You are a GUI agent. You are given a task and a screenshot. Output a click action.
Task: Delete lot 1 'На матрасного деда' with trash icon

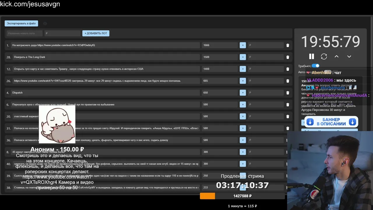click(288, 45)
